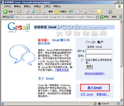Open the Search magnifier tool
This screenshot has width=124, height=106.
coord(45,12)
